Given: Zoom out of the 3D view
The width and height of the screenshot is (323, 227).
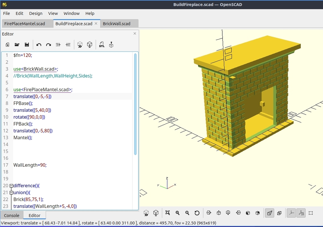Looking at the screenshot, I should [x=187, y=213].
